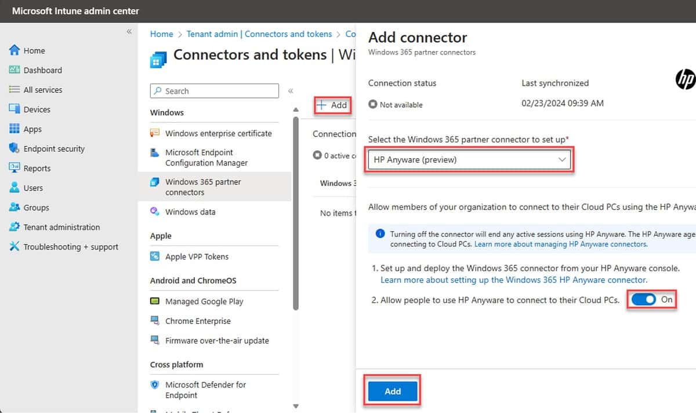Click the Add button to save the connector

click(392, 391)
